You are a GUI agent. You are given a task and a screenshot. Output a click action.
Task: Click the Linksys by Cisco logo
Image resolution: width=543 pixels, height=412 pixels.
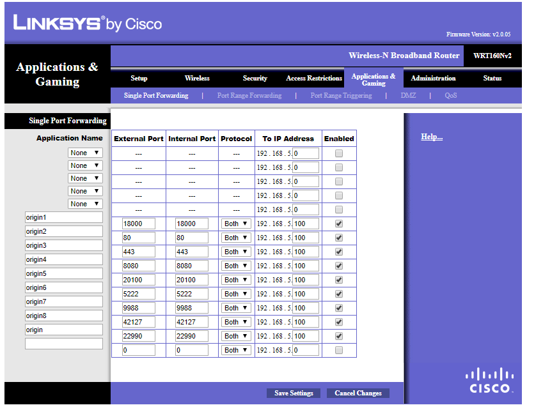pyautogui.click(x=88, y=24)
